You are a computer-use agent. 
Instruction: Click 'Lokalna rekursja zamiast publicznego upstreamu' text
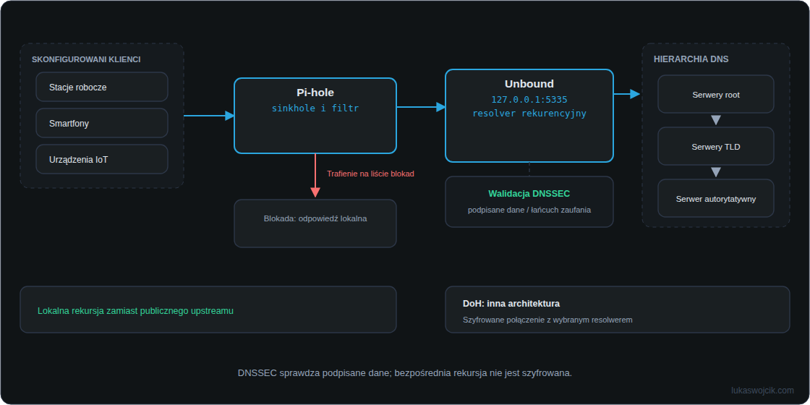point(135,311)
